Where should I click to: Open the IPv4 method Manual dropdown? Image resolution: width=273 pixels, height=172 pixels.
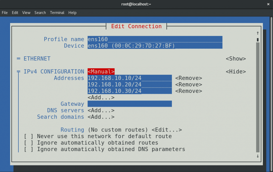coord(101,72)
